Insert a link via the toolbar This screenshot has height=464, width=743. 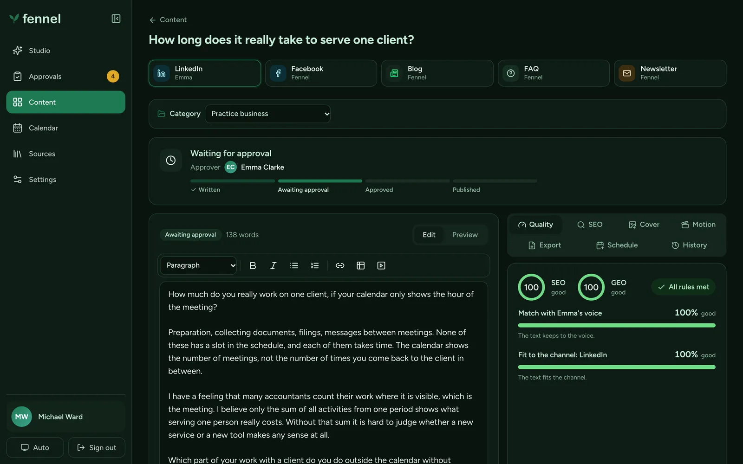(340, 265)
